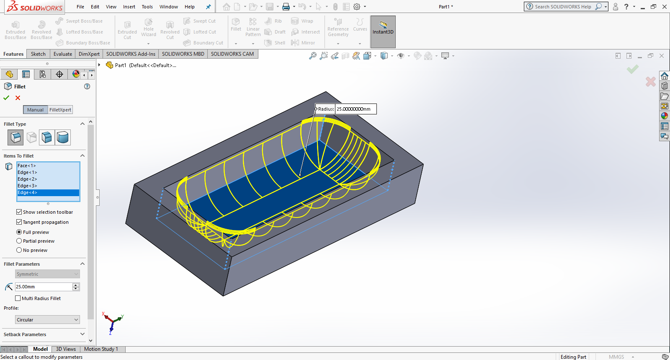Screen dimensions: 670x360
Task: Select Full Round Fillet type
Action: tap(63, 137)
